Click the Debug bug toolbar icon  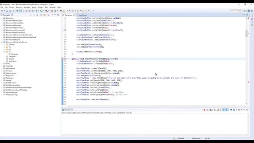(37, 11)
